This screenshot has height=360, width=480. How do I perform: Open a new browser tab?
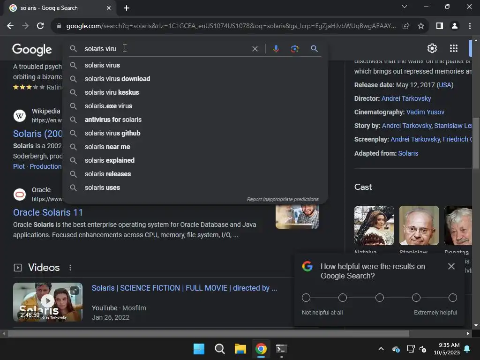point(127,8)
